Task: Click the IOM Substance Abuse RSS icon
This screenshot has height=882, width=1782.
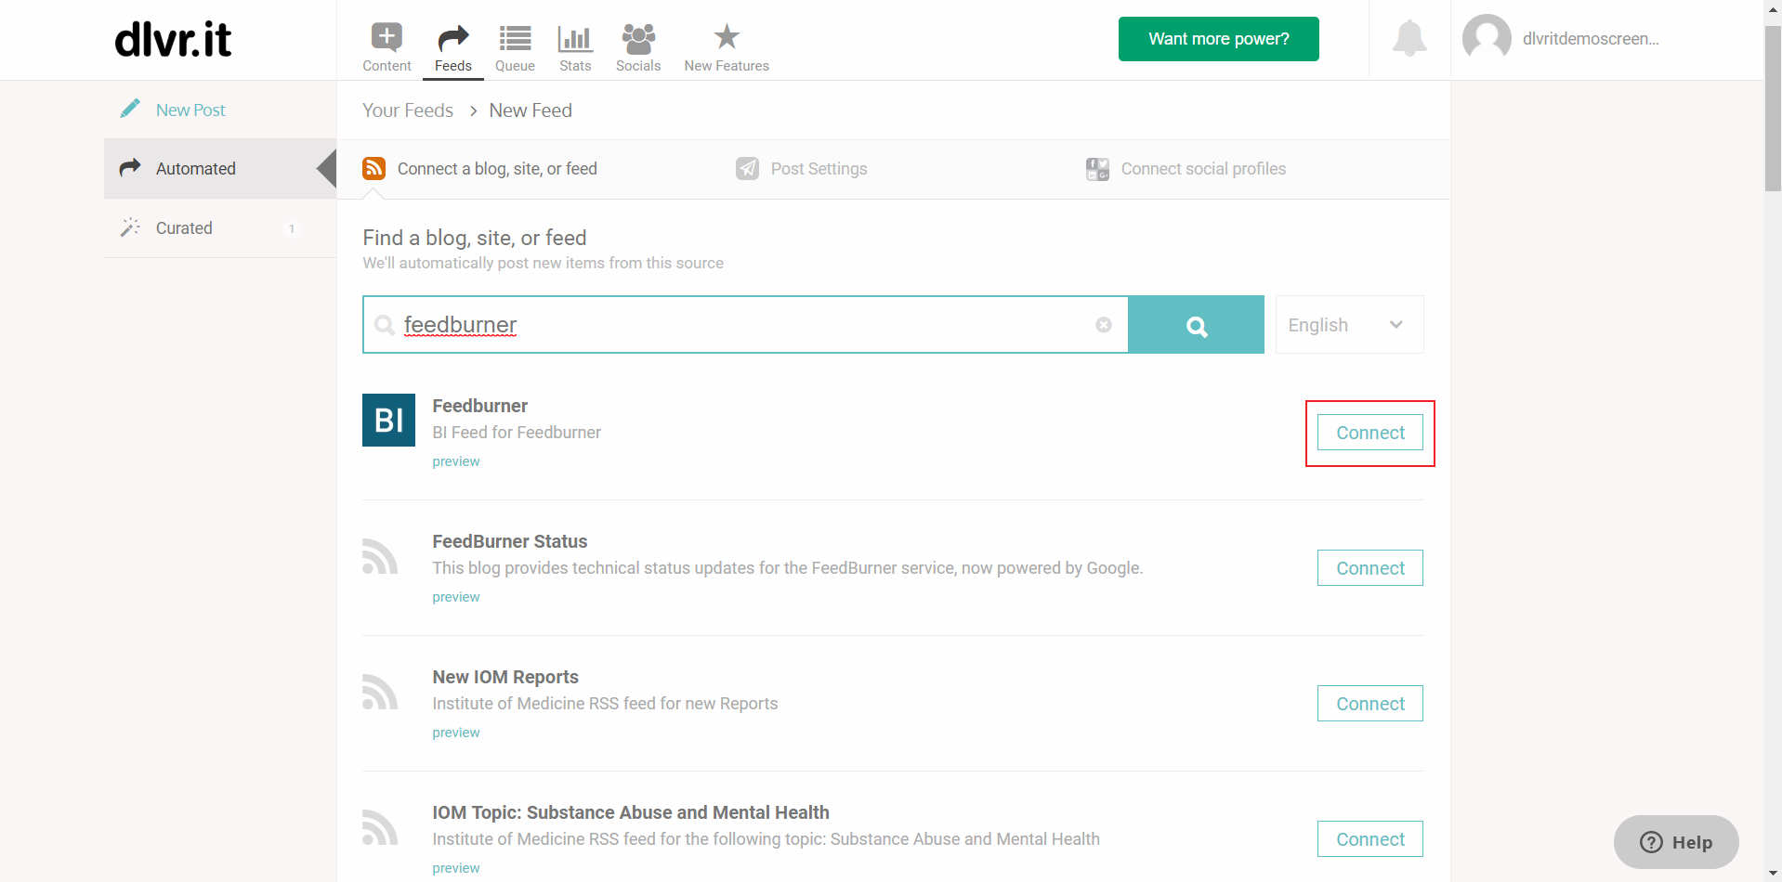Action: pos(380,827)
